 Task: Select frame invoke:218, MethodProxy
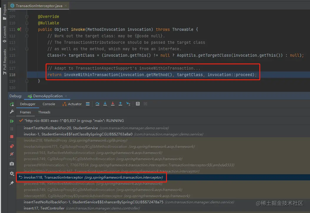tap(163, 140)
